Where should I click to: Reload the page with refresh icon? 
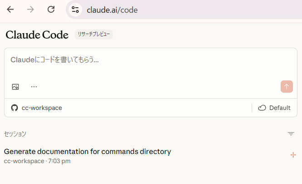[51, 10]
